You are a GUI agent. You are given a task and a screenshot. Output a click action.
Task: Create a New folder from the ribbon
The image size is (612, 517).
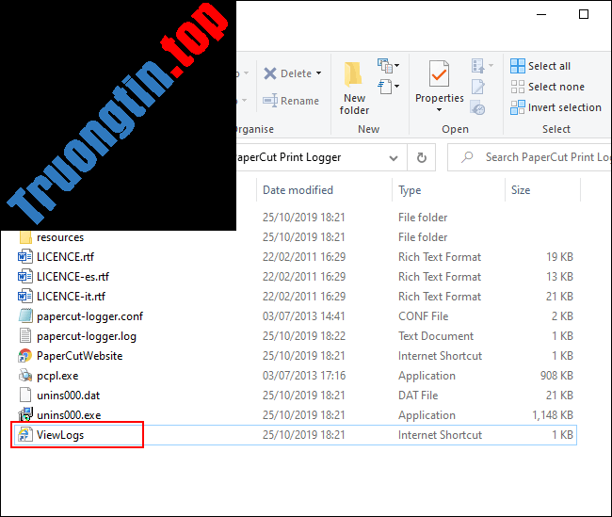[x=354, y=89]
